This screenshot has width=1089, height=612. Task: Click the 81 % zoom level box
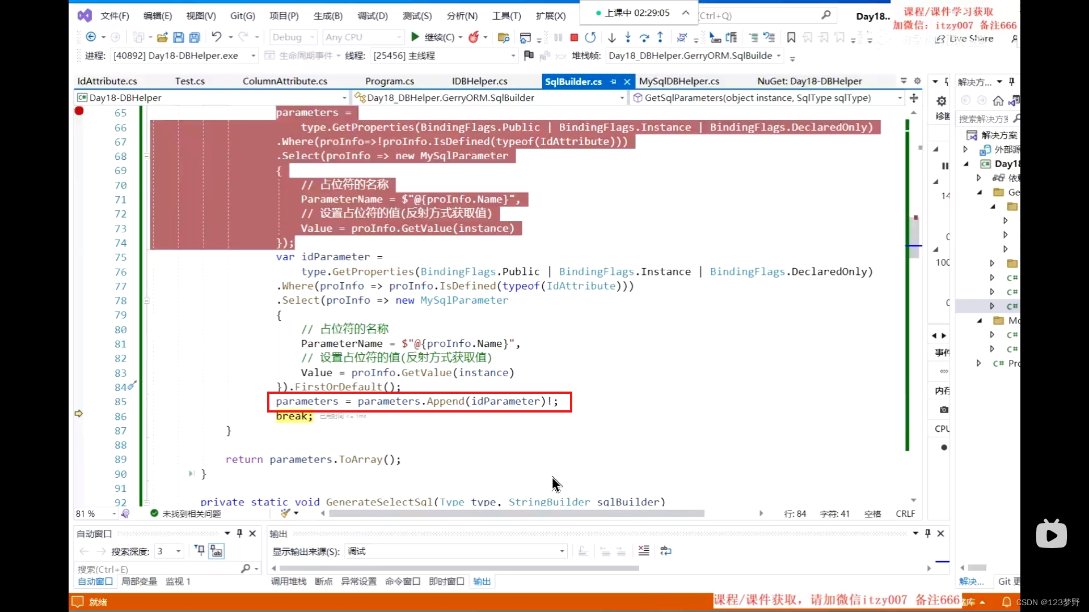click(95, 514)
